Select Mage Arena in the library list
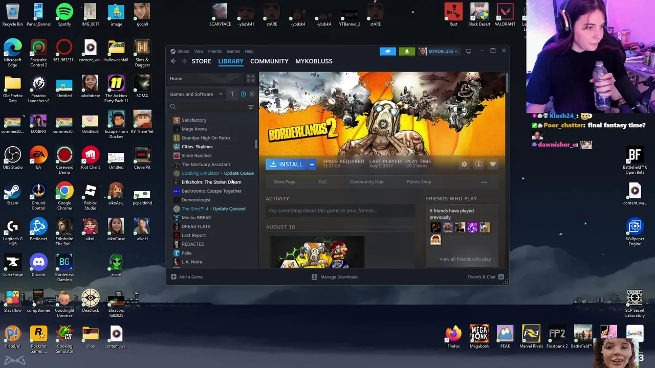Image resolution: width=655 pixels, height=368 pixels. point(194,129)
